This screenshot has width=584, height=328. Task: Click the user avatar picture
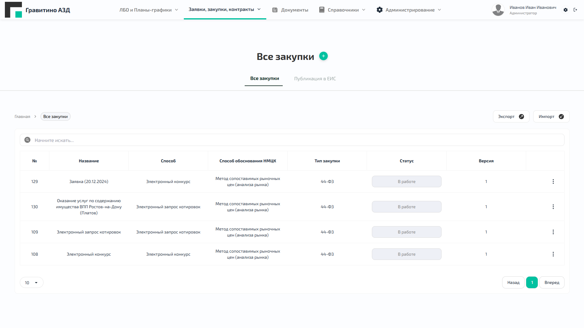click(x=498, y=10)
